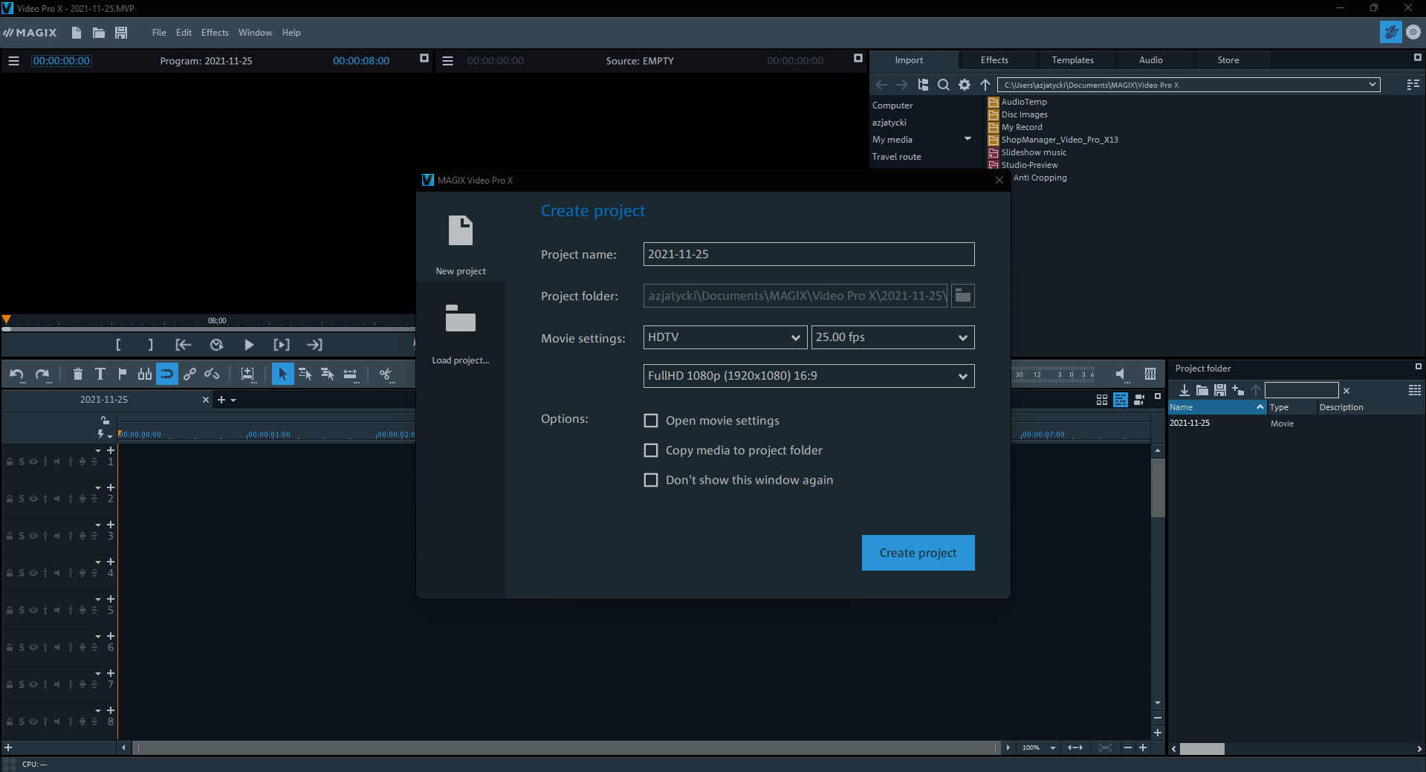Switch to the Templates tab
This screenshot has height=772, width=1426.
click(1072, 60)
